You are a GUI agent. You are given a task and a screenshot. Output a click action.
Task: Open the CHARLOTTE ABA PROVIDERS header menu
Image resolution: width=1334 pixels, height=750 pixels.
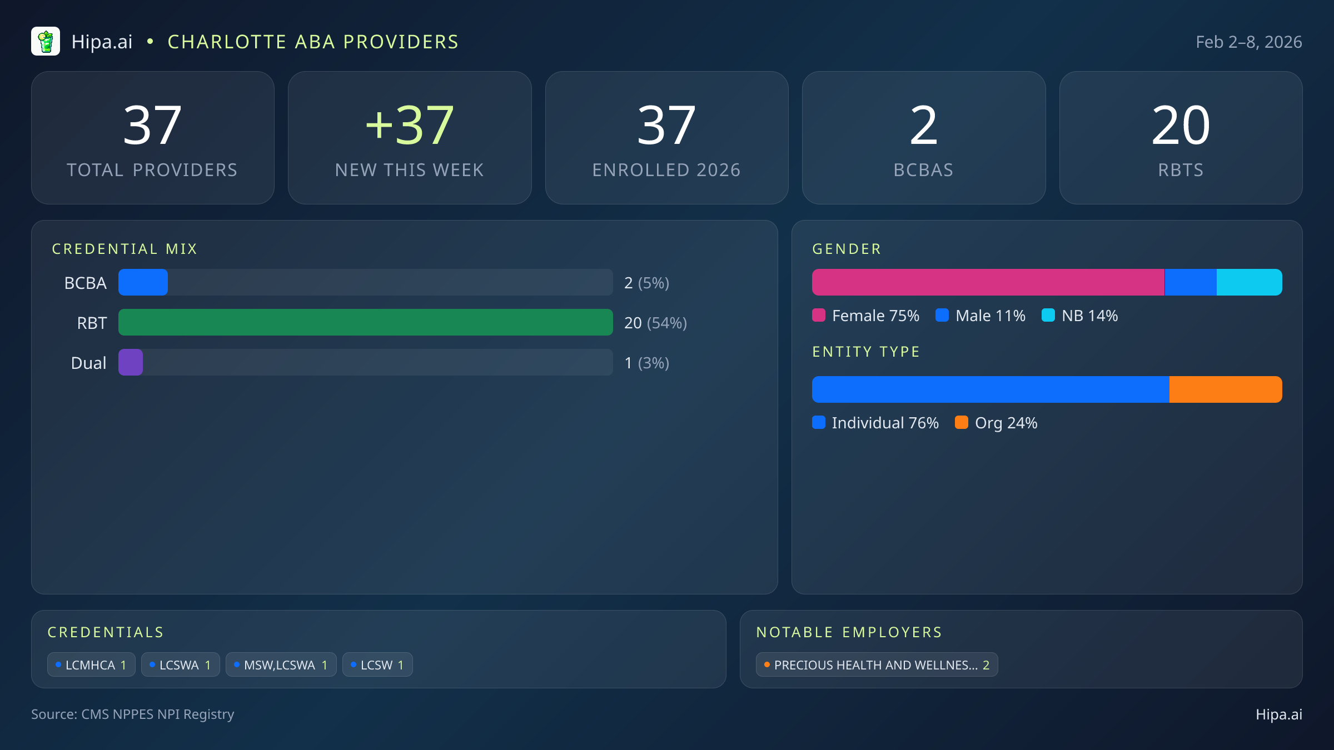[313, 41]
